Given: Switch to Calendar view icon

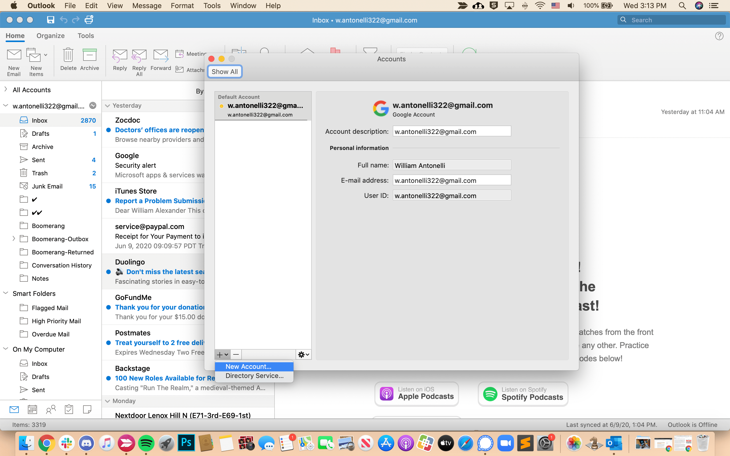Looking at the screenshot, I should pos(32,410).
